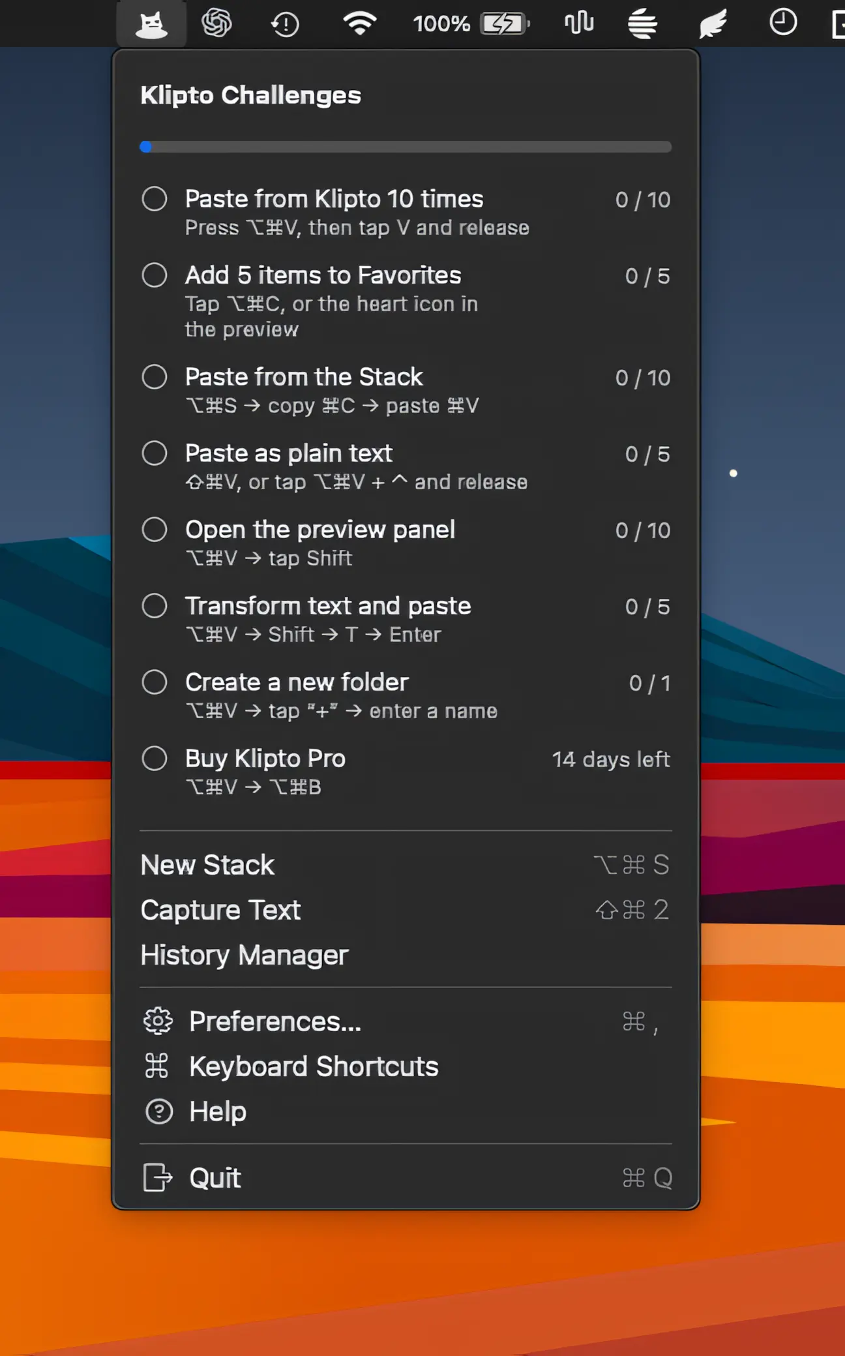Image resolution: width=845 pixels, height=1356 pixels.
Task: Click the gear icon beside Preferences
Action: (x=158, y=1021)
